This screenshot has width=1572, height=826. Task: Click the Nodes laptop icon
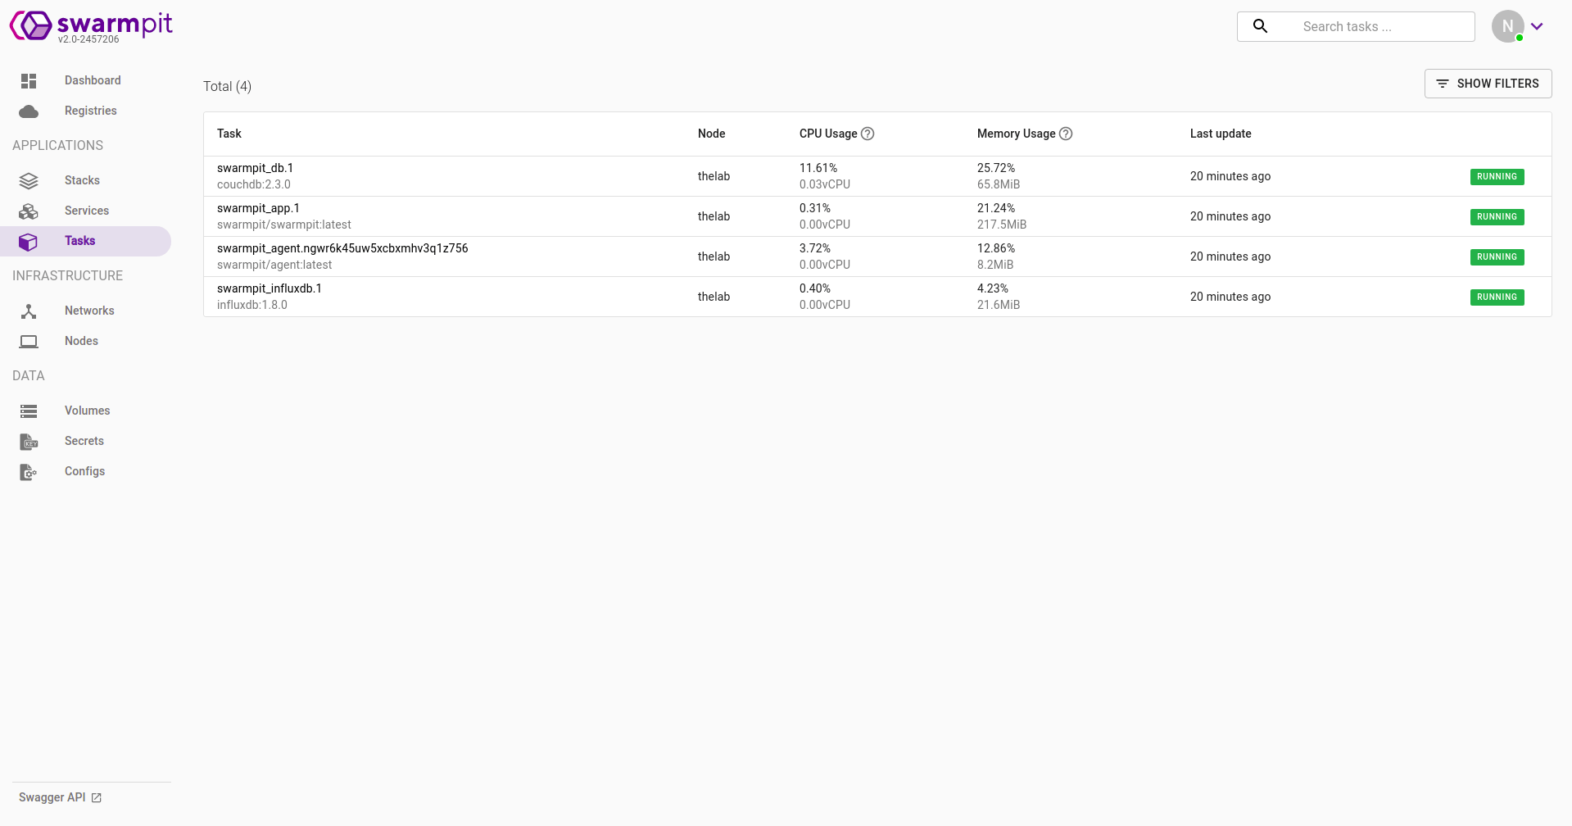[29, 341]
